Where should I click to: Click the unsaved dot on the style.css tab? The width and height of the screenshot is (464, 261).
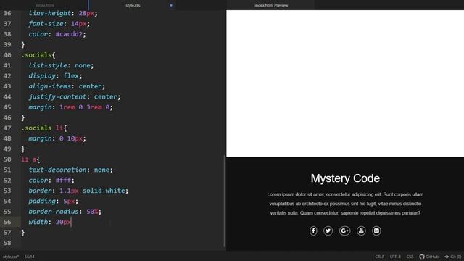click(x=171, y=5)
